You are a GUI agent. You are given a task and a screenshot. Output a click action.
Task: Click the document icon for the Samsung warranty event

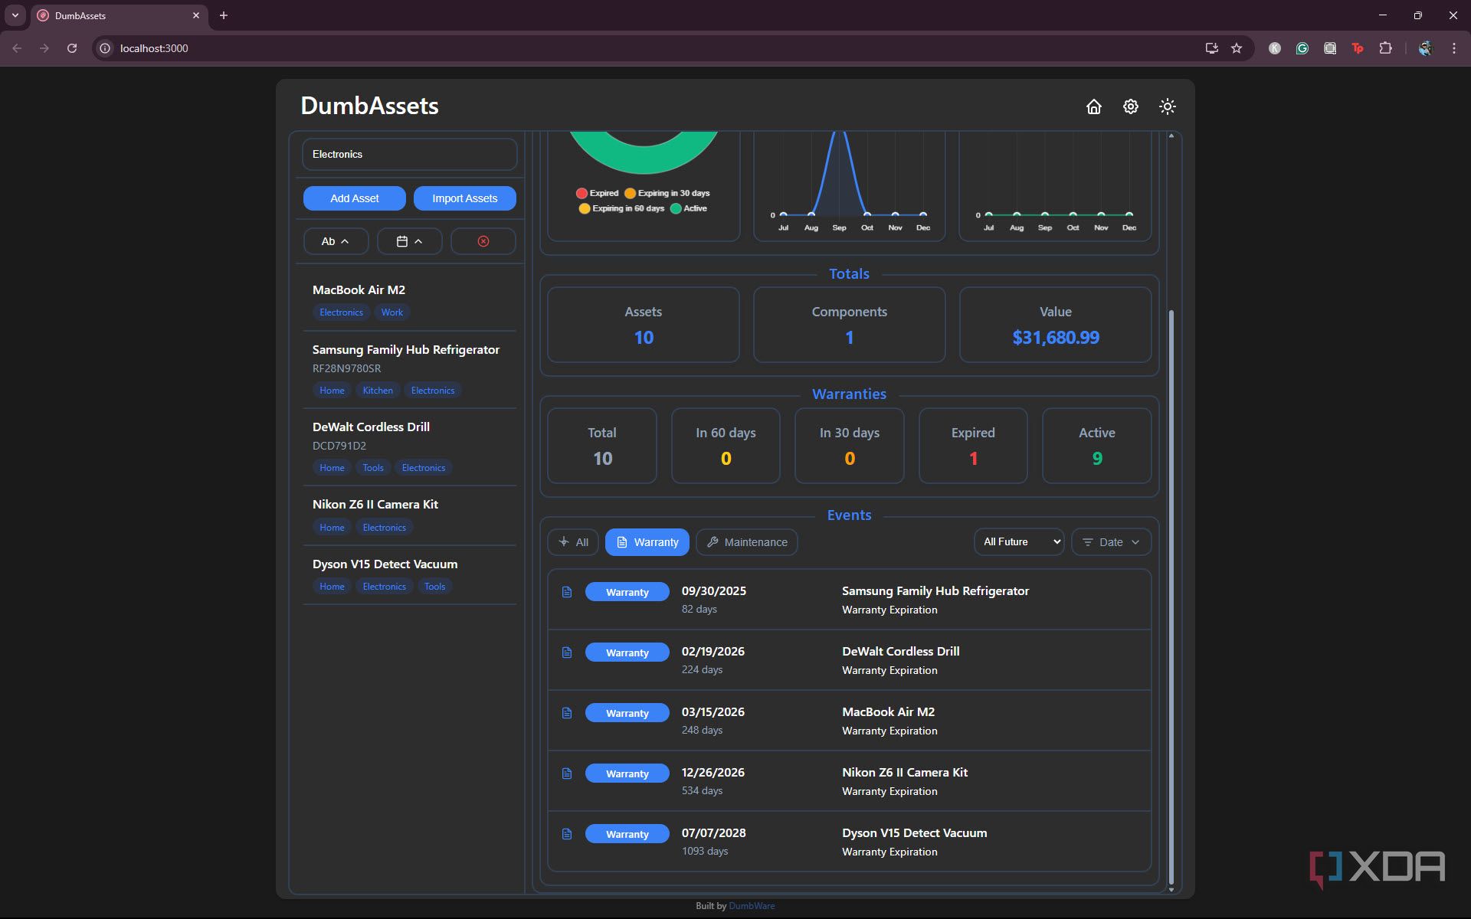(x=567, y=592)
